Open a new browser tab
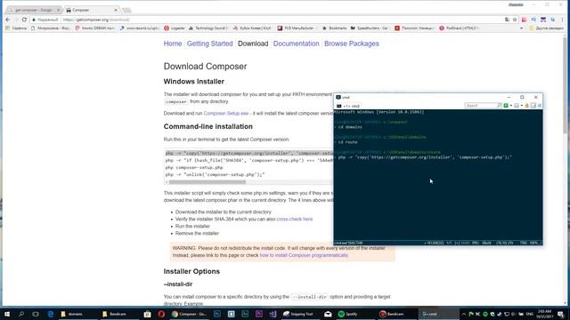The height and width of the screenshot is (320, 570). [126, 10]
